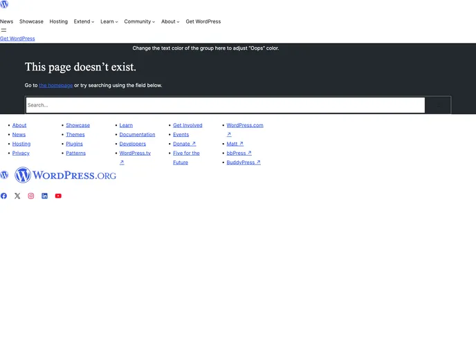Open the WordPress Facebook page icon
The height and width of the screenshot is (354, 476).
point(3,196)
